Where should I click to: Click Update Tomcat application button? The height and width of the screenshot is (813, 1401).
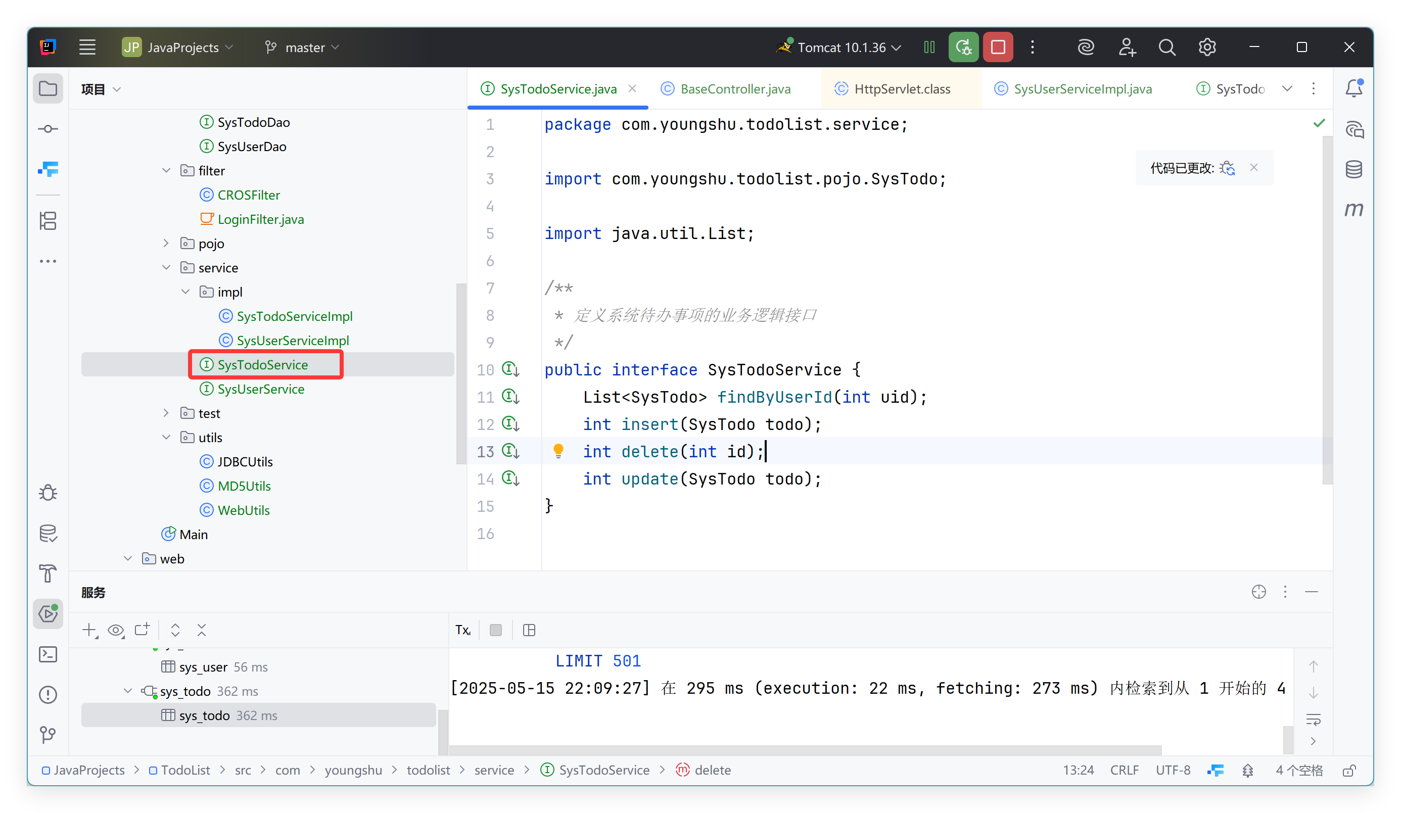point(963,47)
